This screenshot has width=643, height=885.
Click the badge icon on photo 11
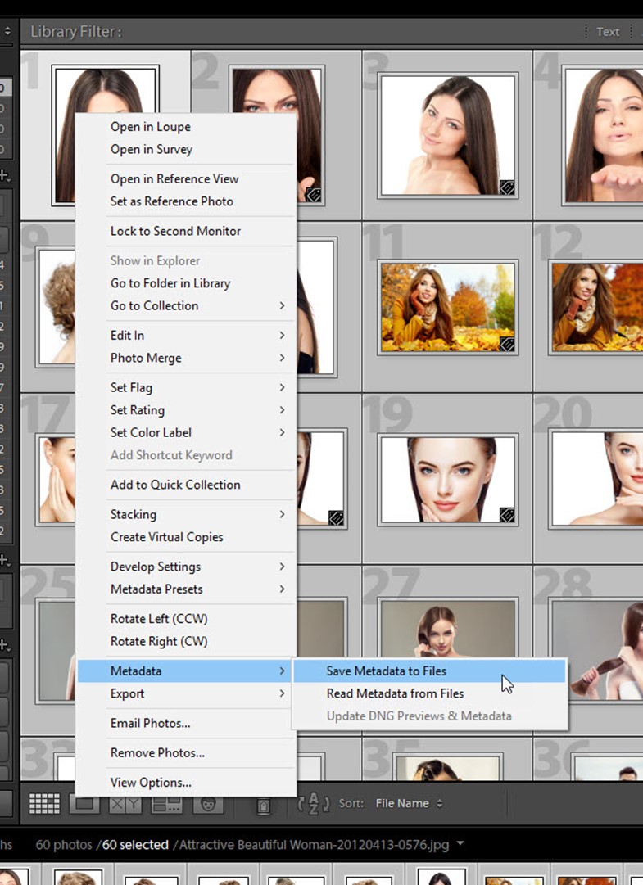(x=507, y=344)
